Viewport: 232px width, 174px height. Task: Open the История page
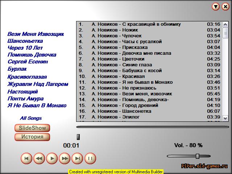pyautogui.click(x=32, y=137)
